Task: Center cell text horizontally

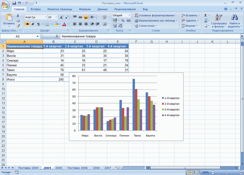Action: pyautogui.click(x=80, y=24)
